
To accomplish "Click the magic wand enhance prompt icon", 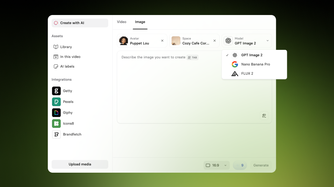I will click(264, 116).
